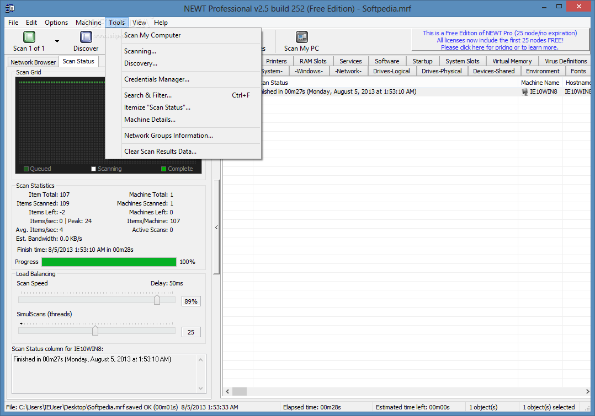
Task: Click the Scanning legend square
Action: (94, 169)
